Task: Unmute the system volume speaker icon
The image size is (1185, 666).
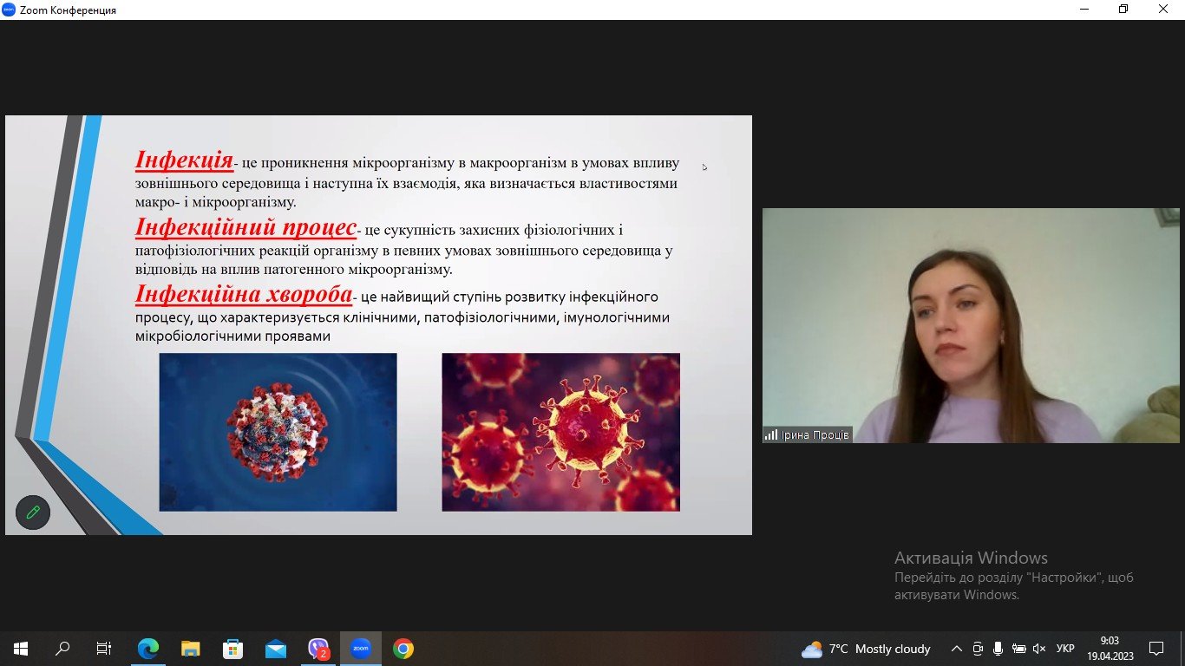Action: click(x=1038, y=649)
